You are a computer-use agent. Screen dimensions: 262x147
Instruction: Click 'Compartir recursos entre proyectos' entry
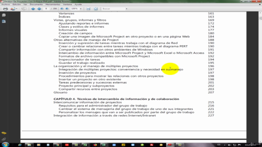(x=88, y=89)
